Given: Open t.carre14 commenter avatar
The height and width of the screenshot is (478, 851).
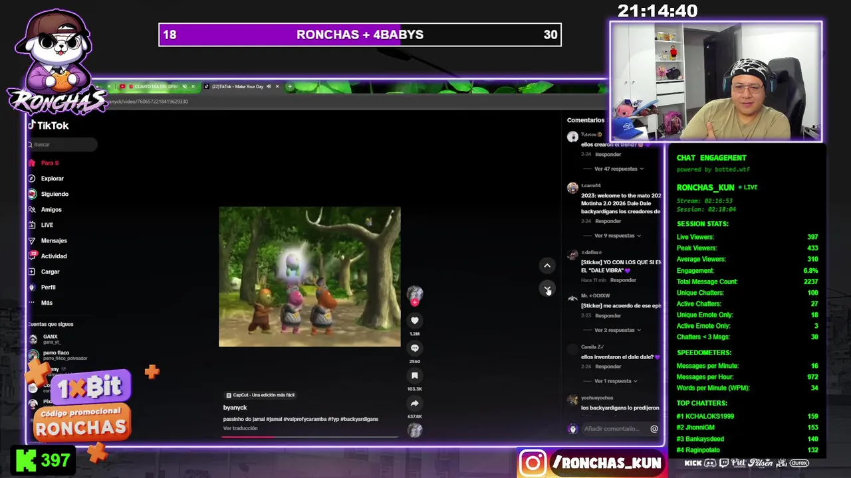Looking at the screenshot, I should click(572, 188).
